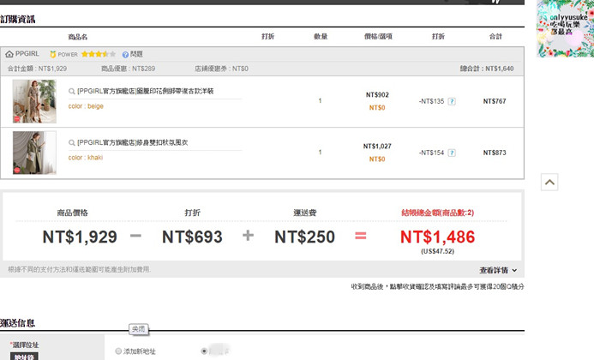This screenshot has width=594, height=360.
Task: Click the (US$47.52) converted amount
Action: point(437,251)
